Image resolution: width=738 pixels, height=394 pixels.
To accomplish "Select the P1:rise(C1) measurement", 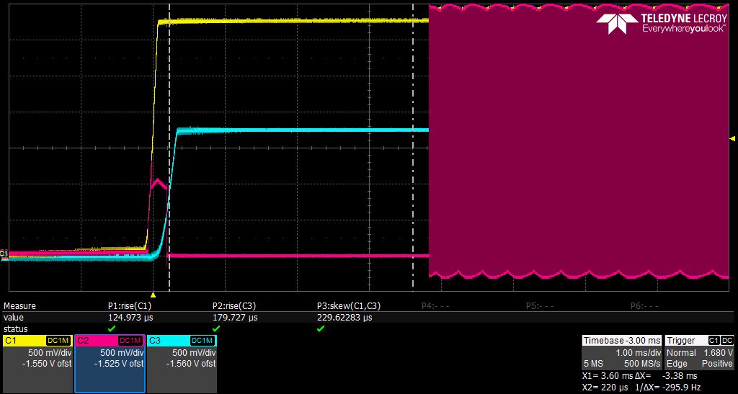I will tap(130, 305).
